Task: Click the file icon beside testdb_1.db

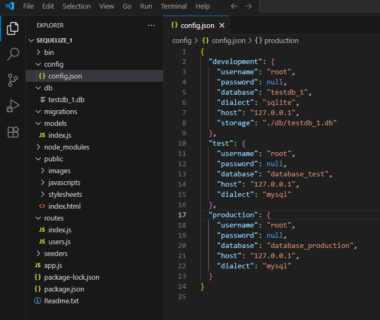Action: (x=43, y=99)
